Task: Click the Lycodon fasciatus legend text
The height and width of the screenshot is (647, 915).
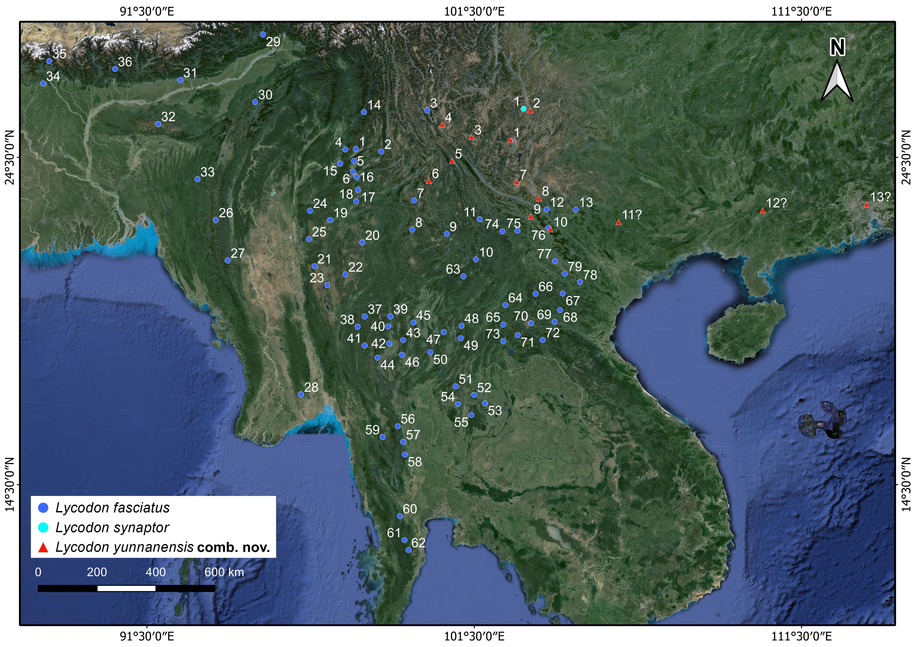Action: pyautogui.click(x=112, y=508)
